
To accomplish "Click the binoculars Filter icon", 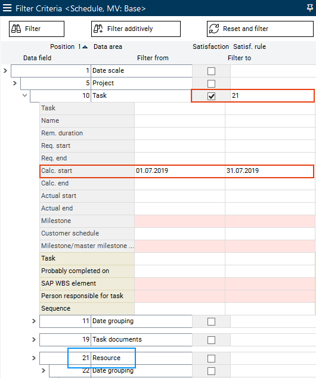I will click(16, 29).
